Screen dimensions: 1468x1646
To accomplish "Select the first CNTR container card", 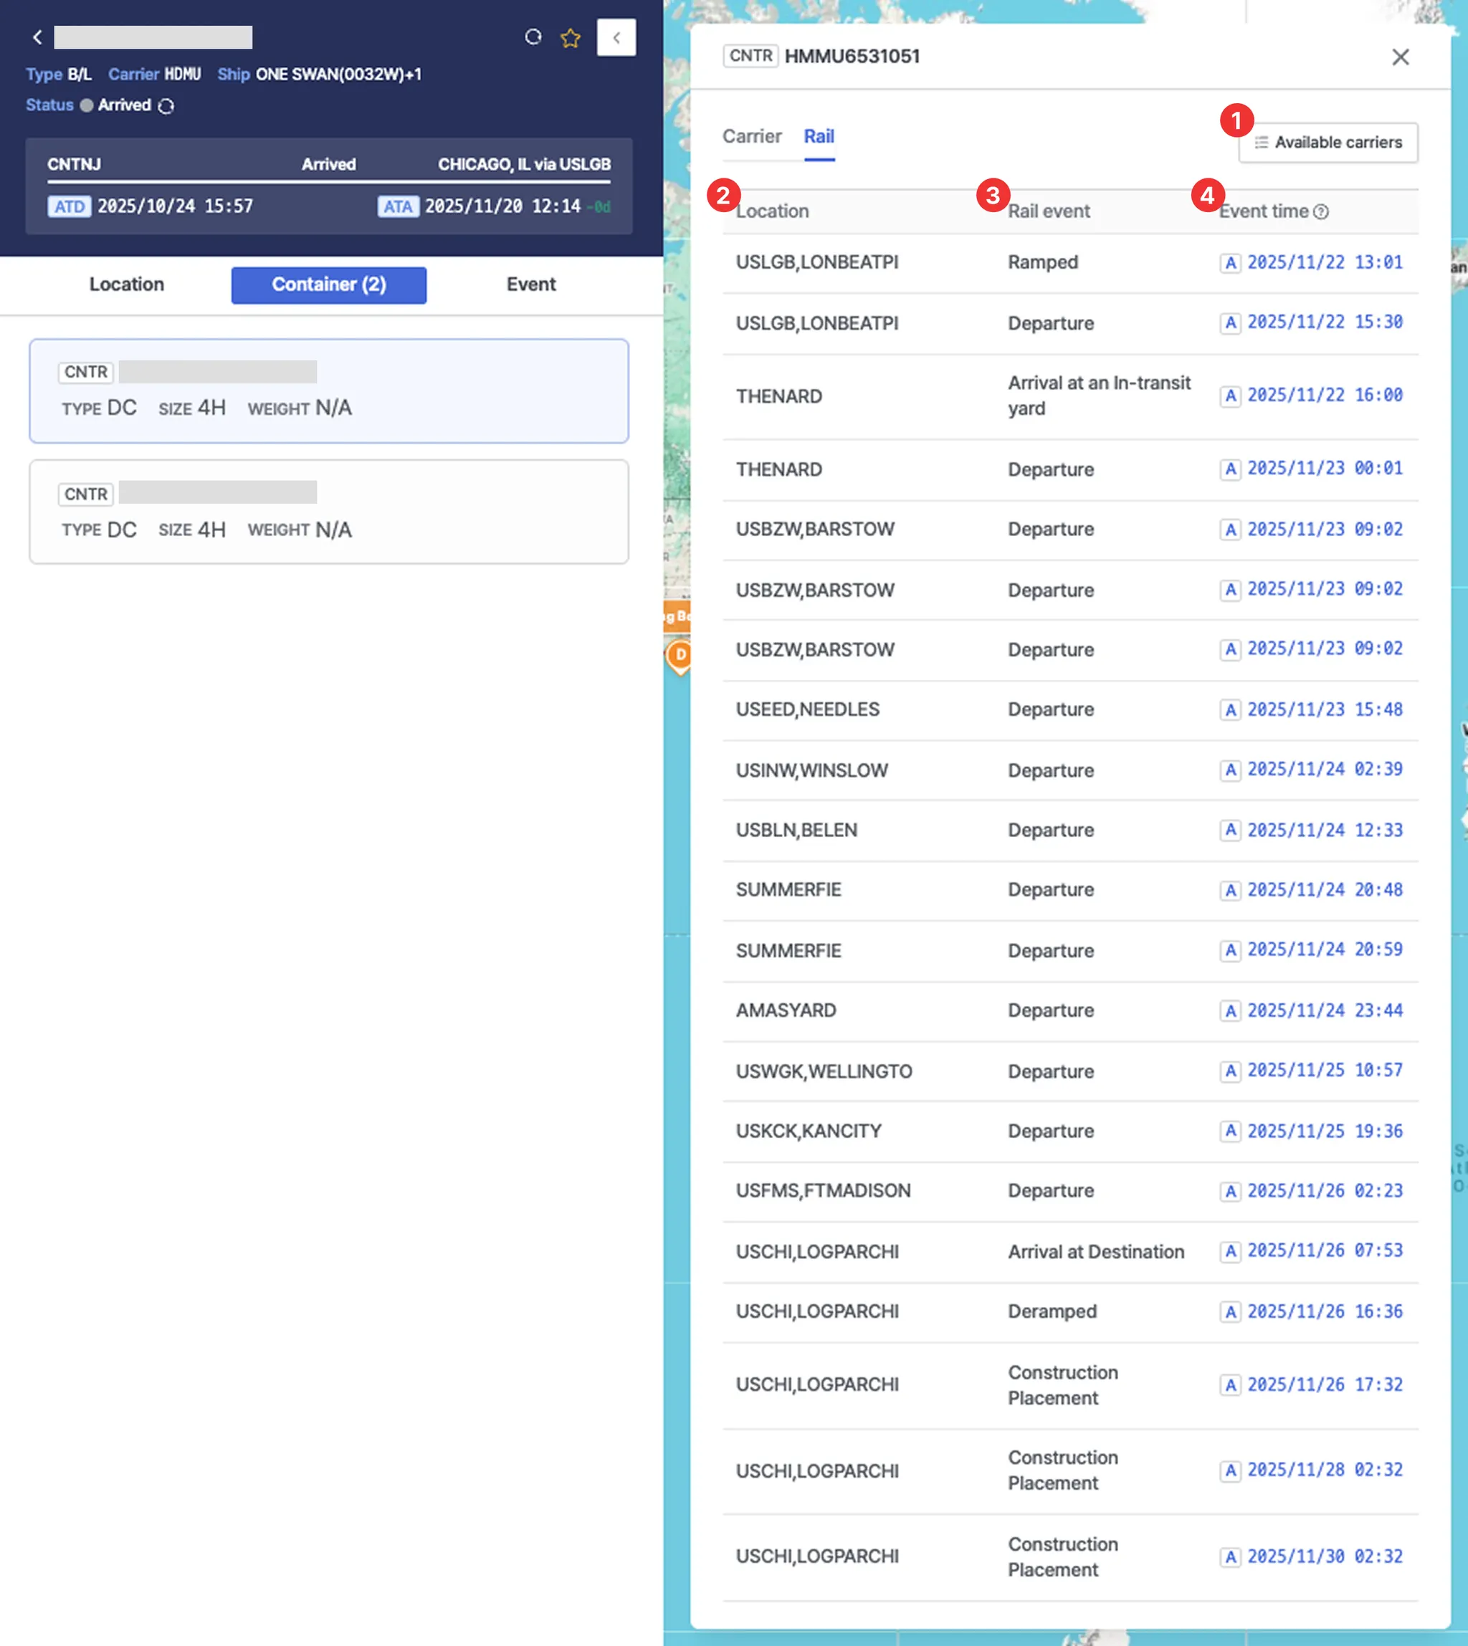I will [x=328, y=391].
